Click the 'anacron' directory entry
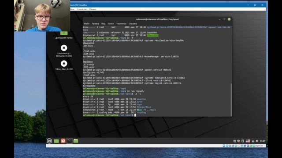 (141, 99)
